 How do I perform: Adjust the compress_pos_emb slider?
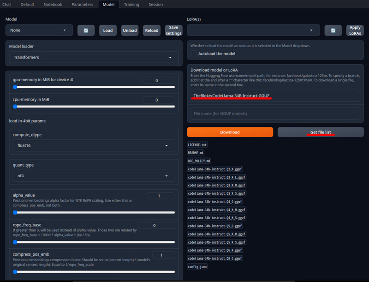click(94, 272)
